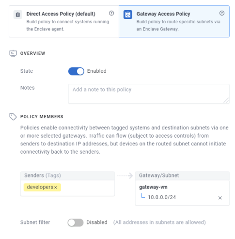
Task: Click the Policy Members tag icon
Action: point(13,117)
